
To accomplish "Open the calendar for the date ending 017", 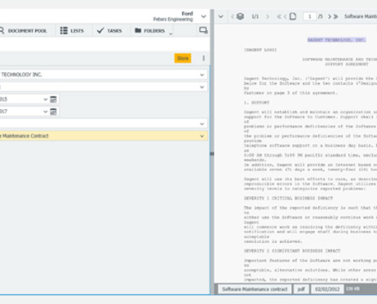I will coord(53,112).
